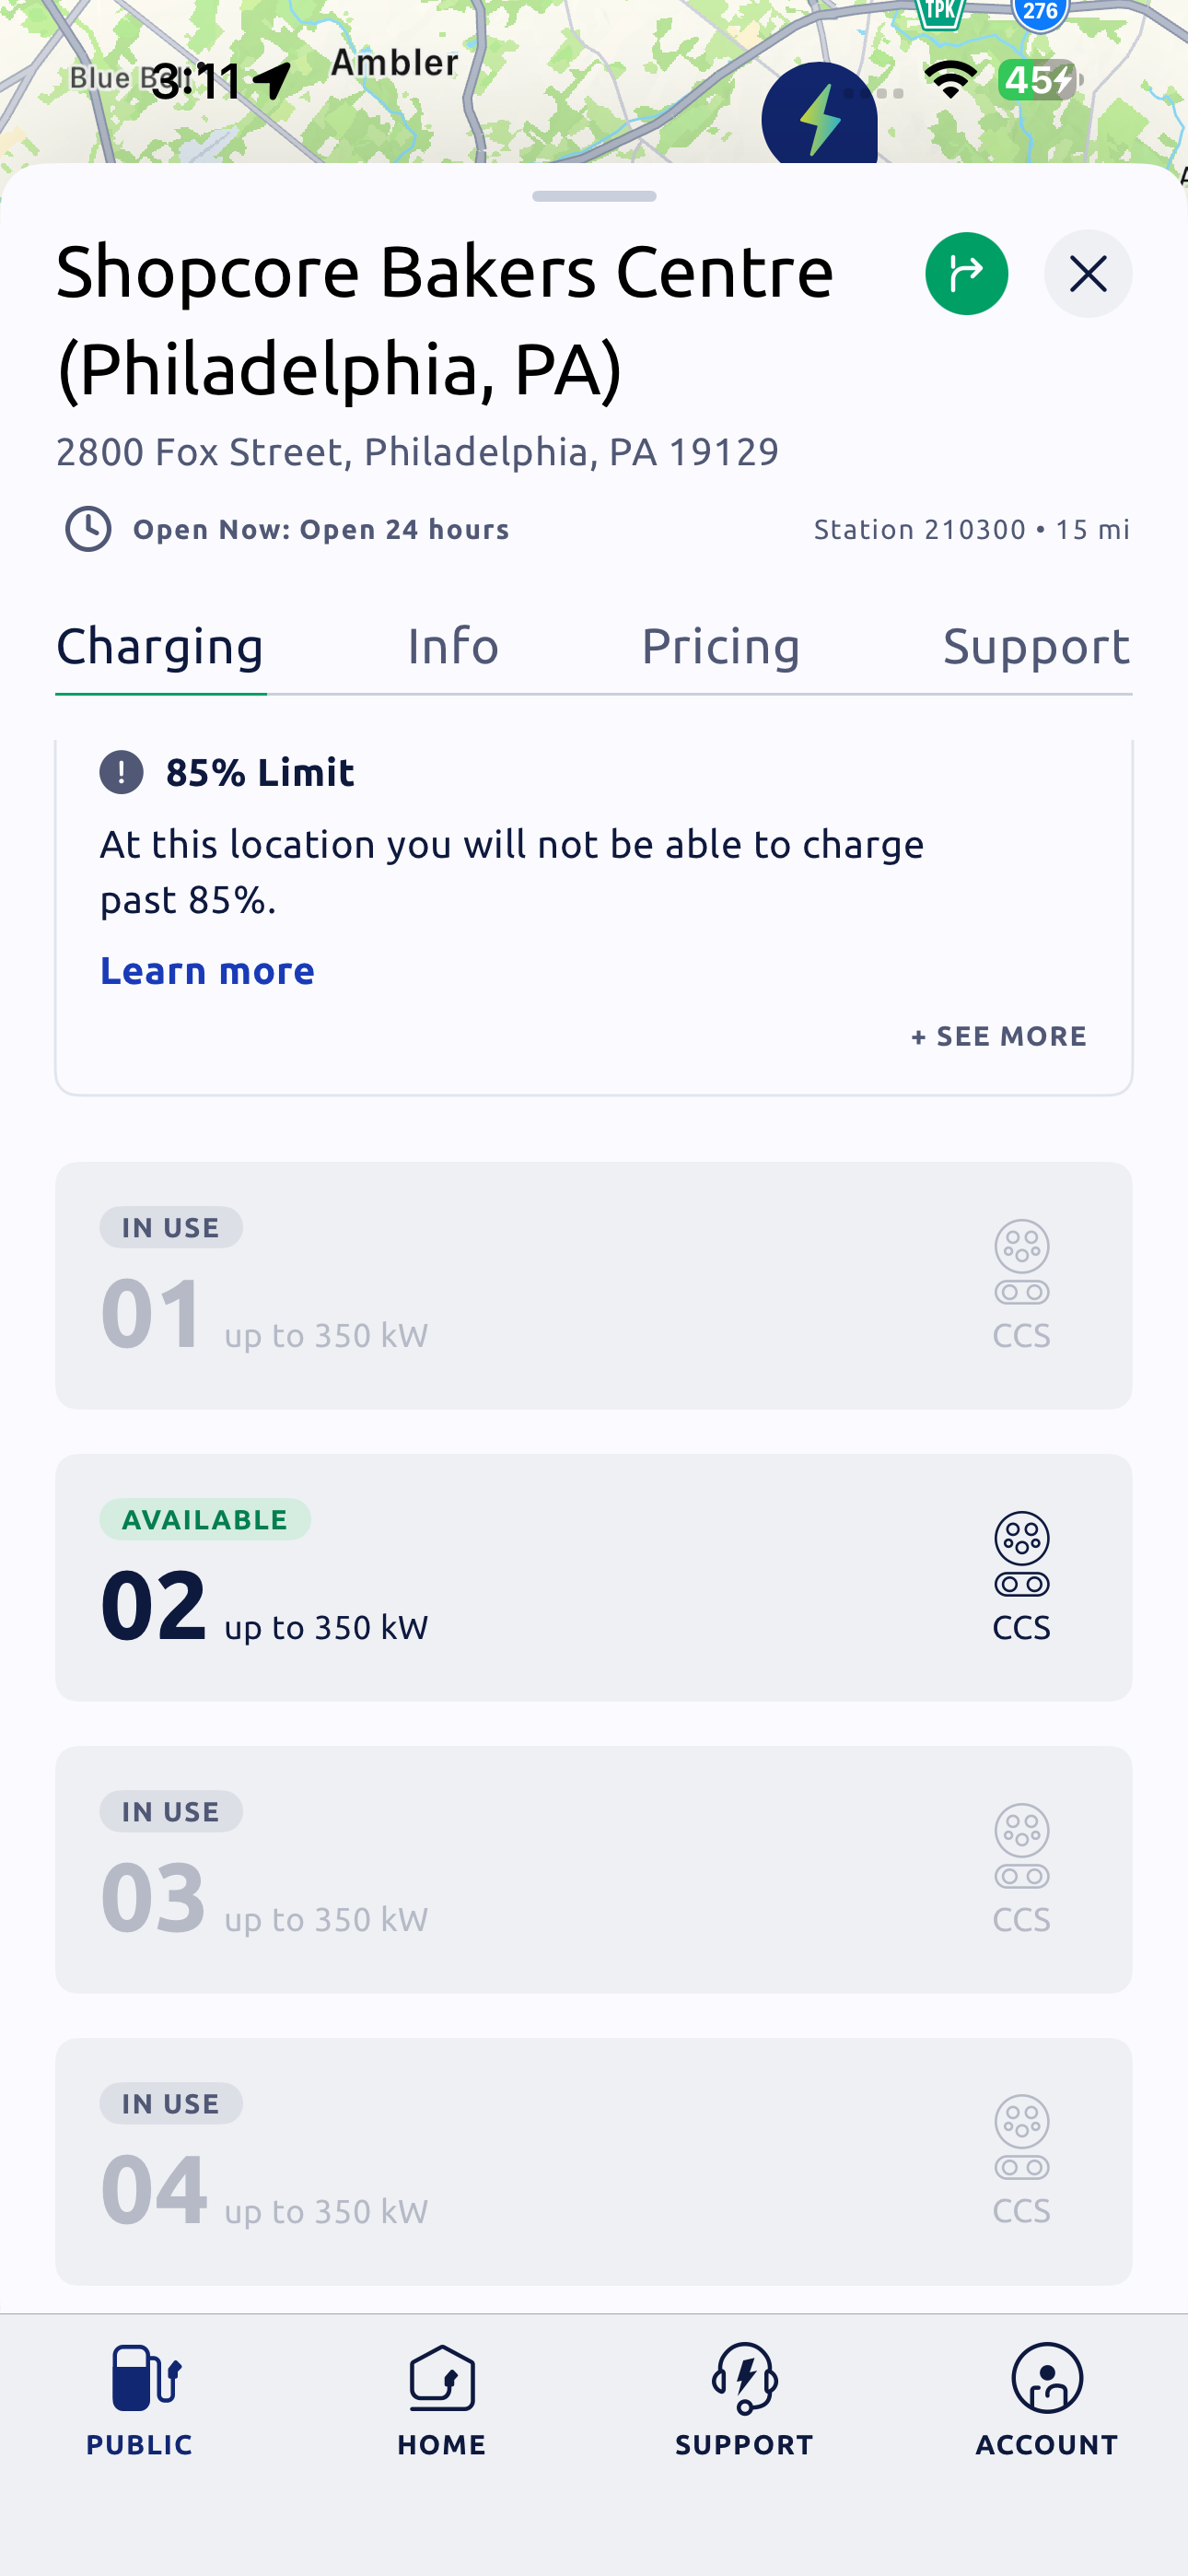Image resolution: width=1188 pixels, height=2576 pixels.
Task: Expand the notice with + SEE MORE
Action: (x=998, y=1036)
